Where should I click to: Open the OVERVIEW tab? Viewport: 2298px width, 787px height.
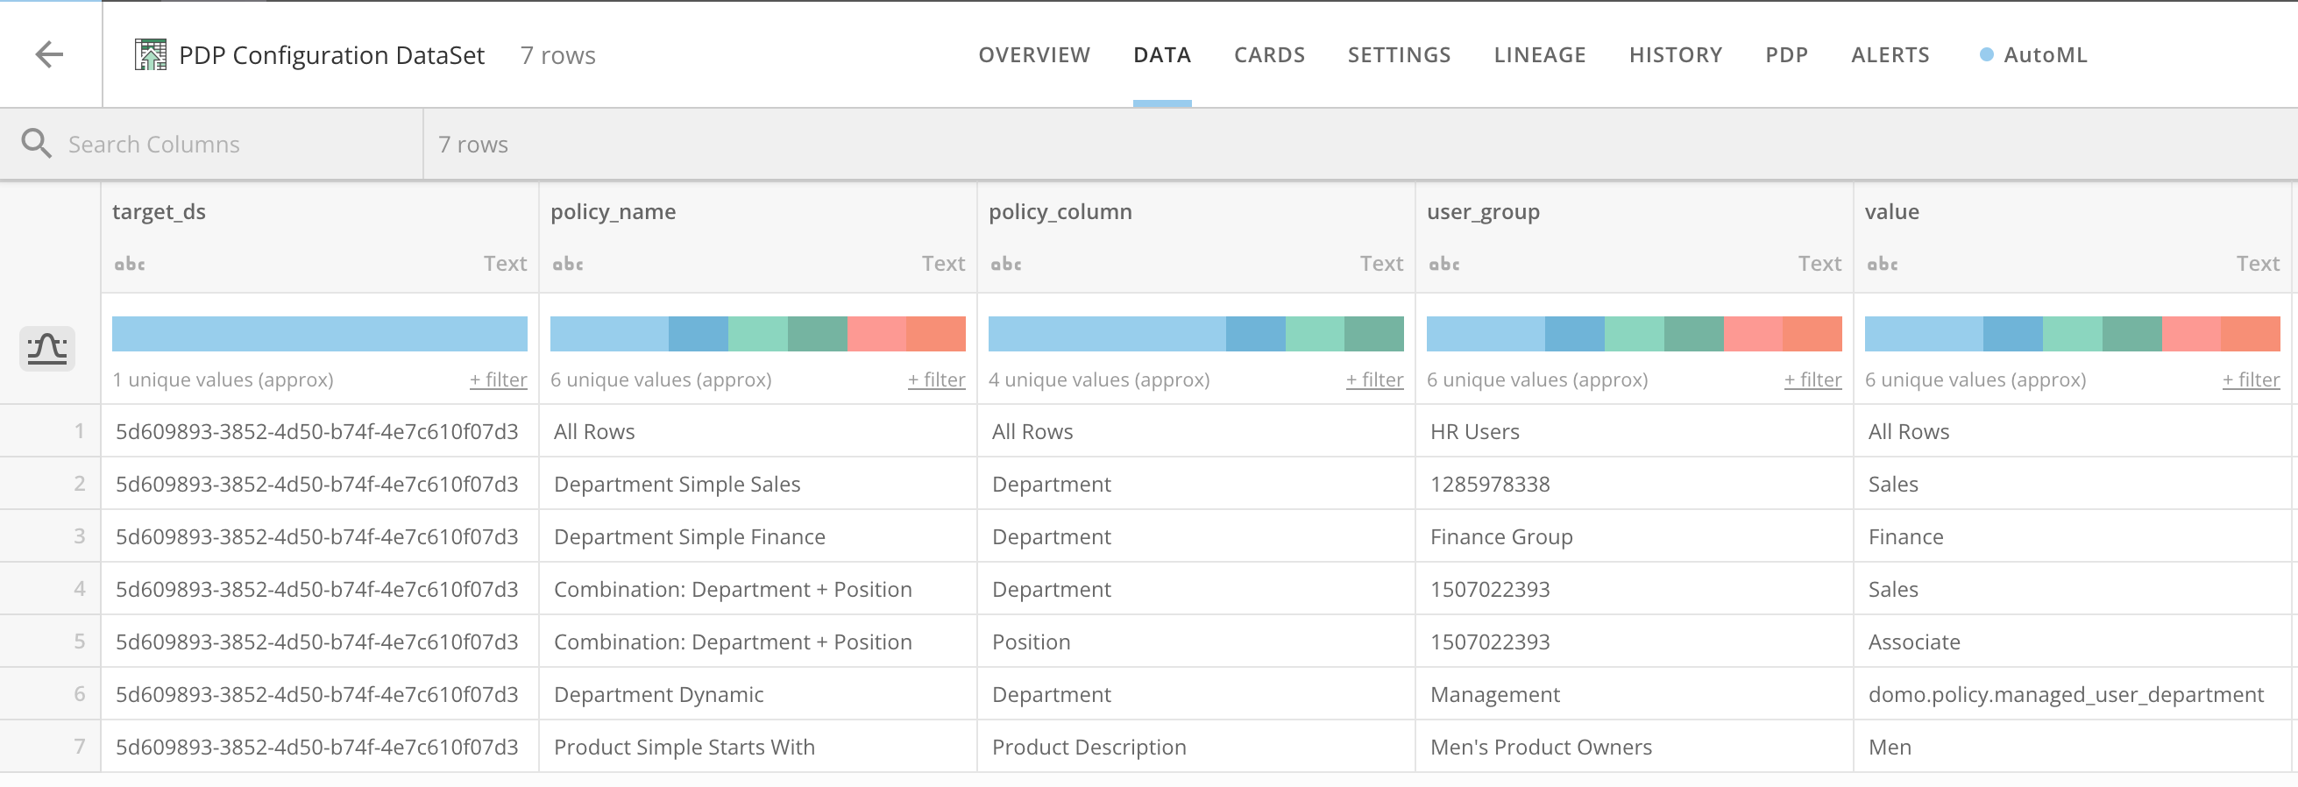point(1033,54)
